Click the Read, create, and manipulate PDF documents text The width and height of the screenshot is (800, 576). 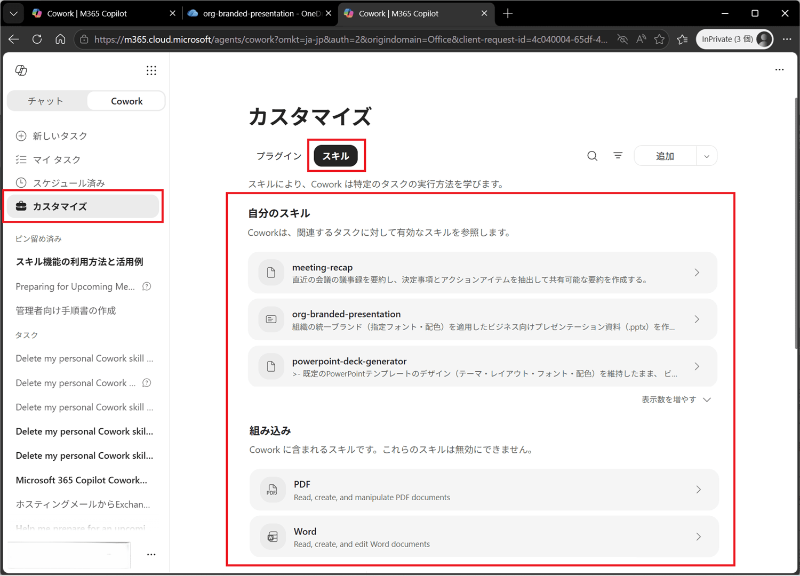click(x=372, y=497)
